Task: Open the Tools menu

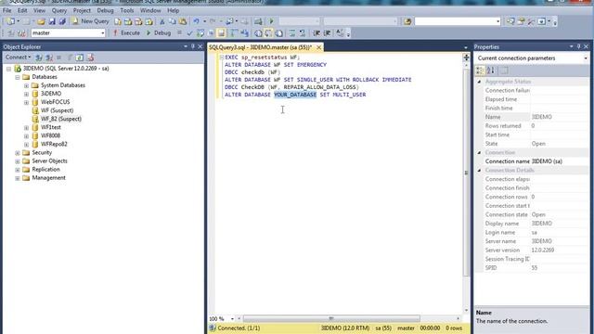Action: tap(127, 10)
